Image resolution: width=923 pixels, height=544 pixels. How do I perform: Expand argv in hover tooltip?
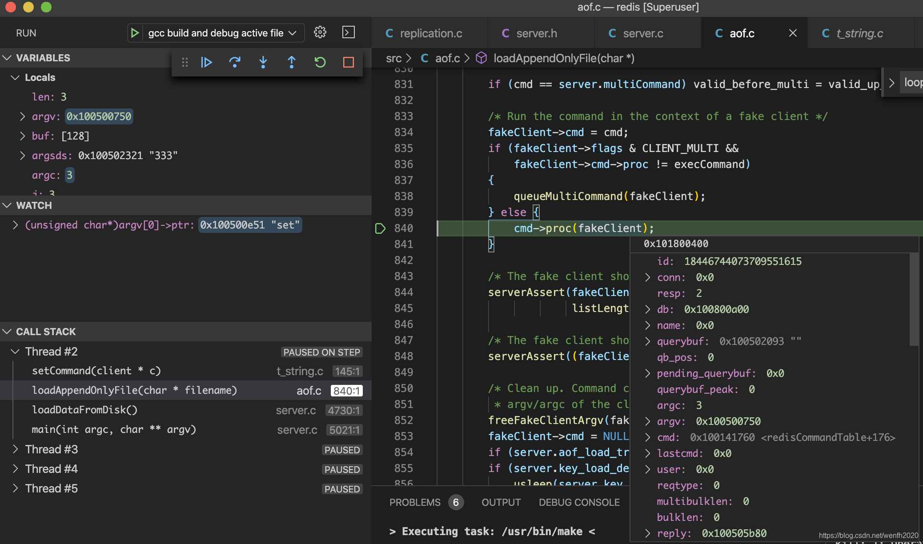(x=648, y=421)
